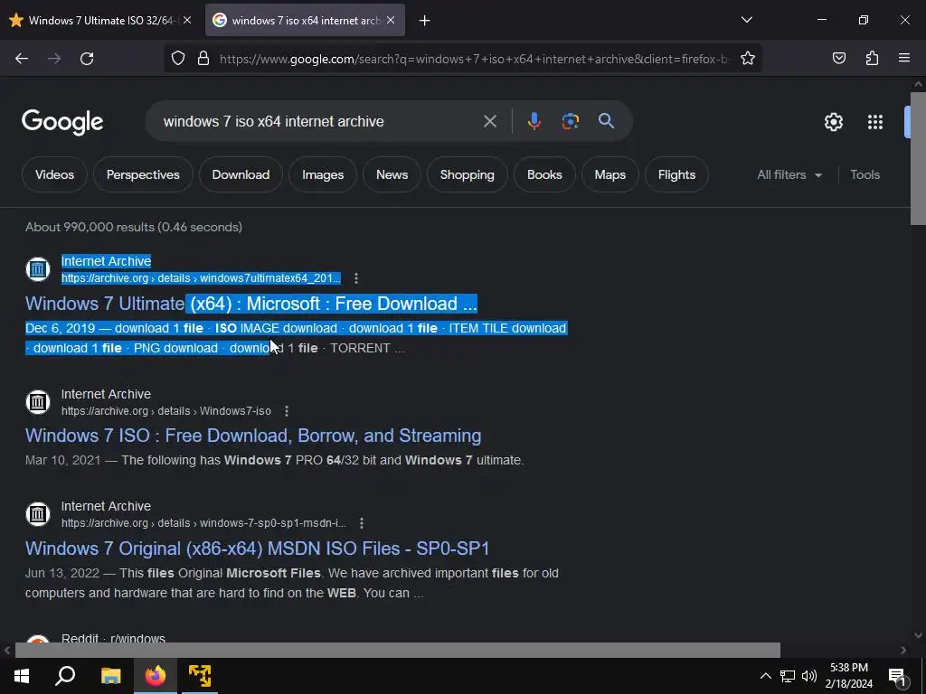The image size is (926, 694).
Task: Open options for windows-7-sp0-sp1-msdn result
Action: coord(362,523)
